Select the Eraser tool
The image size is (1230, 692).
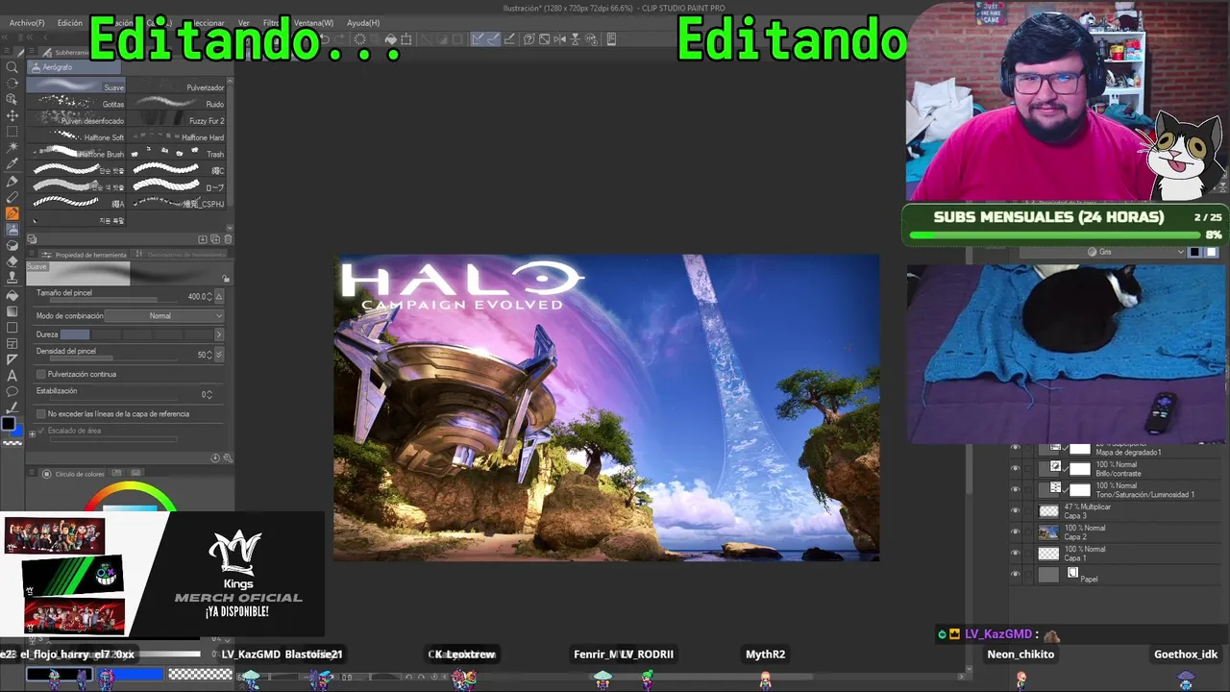click(x=12, y=262)
